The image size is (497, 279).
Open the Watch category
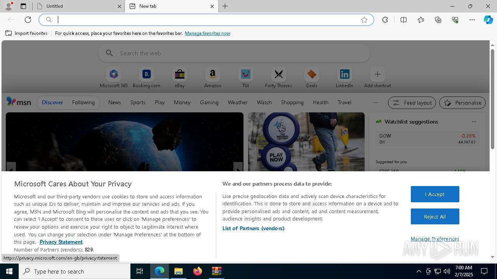click(264, 102)
